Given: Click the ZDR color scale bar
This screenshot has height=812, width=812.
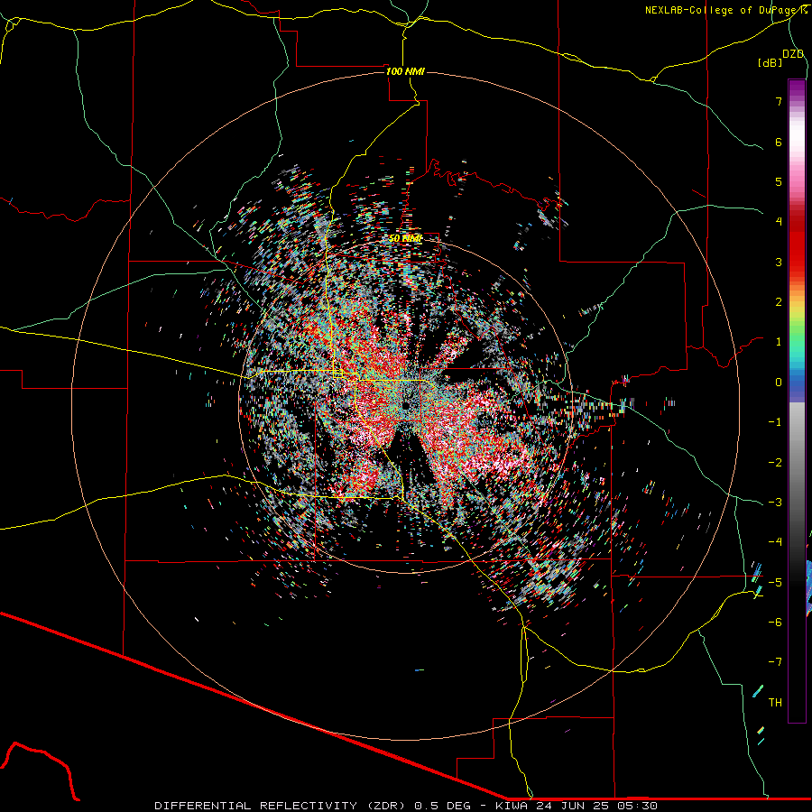Looking at the screenshot, I should tap(797, 401).
